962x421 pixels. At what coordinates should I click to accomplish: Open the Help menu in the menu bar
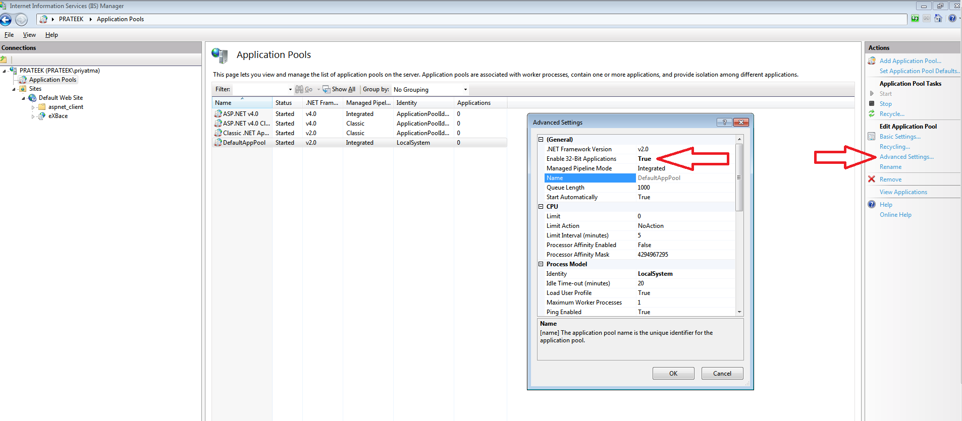pyautogui.click(x=51, y=35)
